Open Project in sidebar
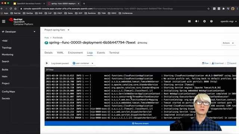The width and height of the screenshot is (239, 134). [x=6, y=83]
